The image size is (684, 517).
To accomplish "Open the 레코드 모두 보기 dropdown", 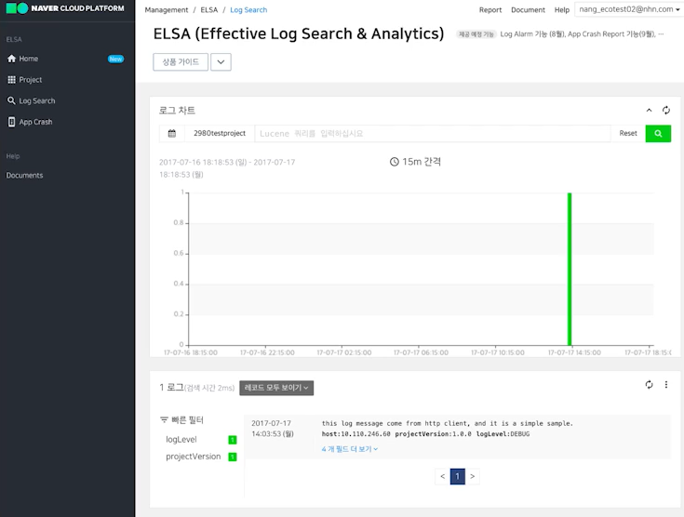I will (x=276, y=388).
